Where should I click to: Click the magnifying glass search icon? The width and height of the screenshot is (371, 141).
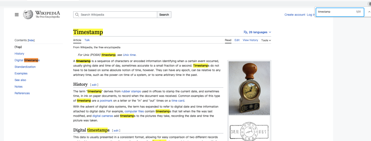[77, 15]
